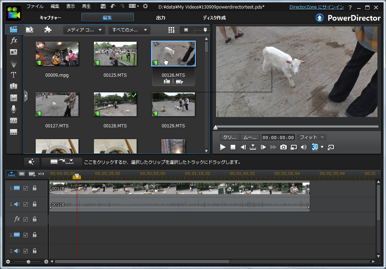Open the Particle room
Image resolution: width=386 pixels, height=269 pixels.
point(13,64)
